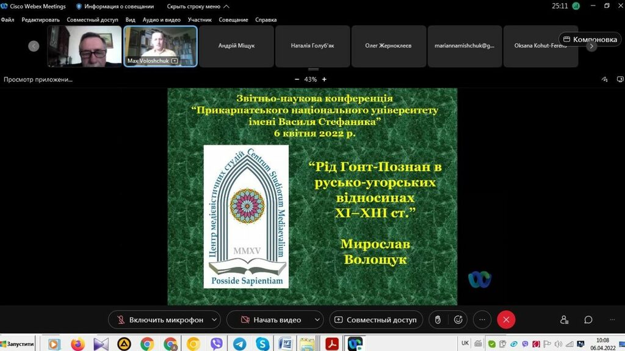Unmute with Включить микрофон button
Screen dimensions: 625x351
[x=159, y=320]
